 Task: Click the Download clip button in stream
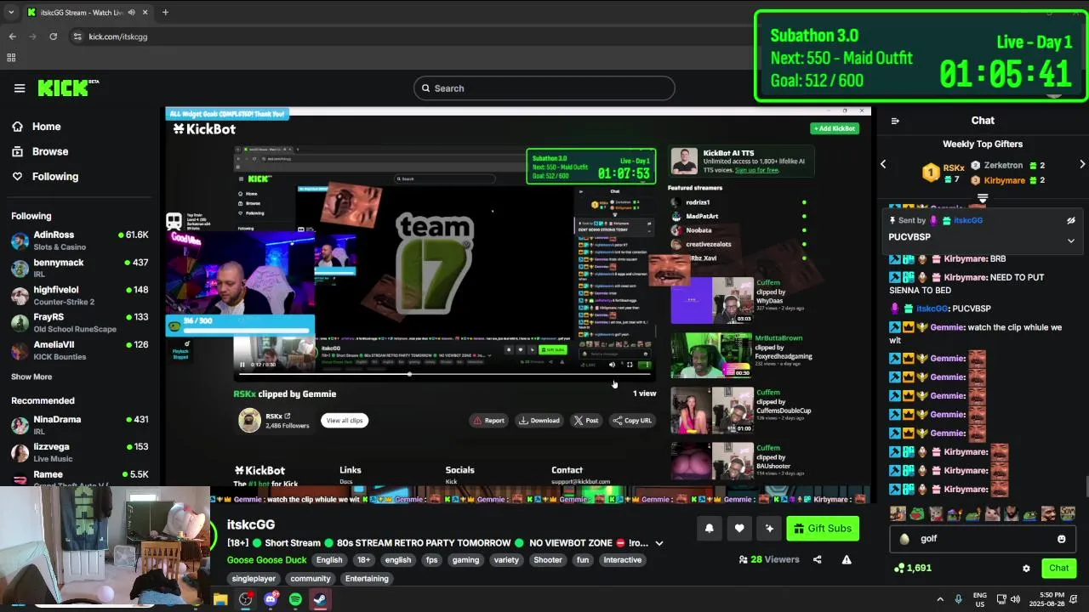click(x=540, y=421)
